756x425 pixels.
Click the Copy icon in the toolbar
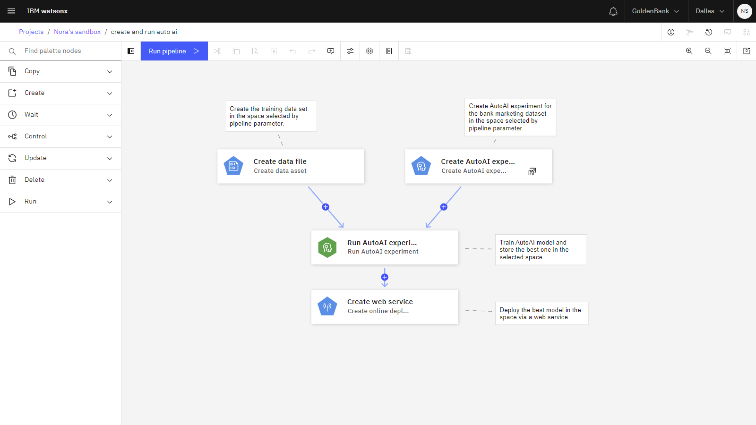click(x=236, y=51)
